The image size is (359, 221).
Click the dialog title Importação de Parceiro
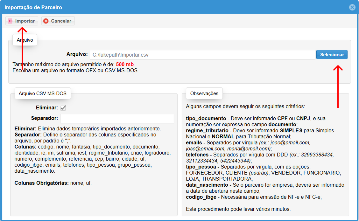pos(33,7)
